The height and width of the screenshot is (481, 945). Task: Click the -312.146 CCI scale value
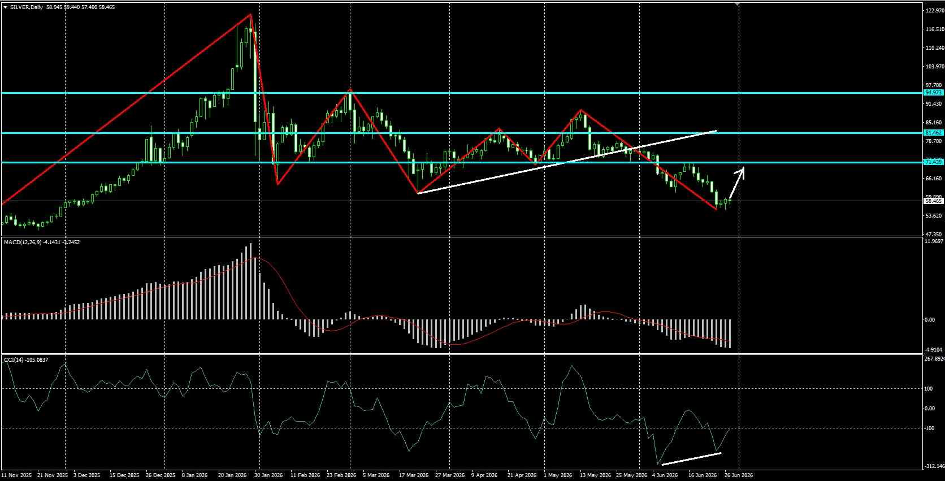(934, 467)
